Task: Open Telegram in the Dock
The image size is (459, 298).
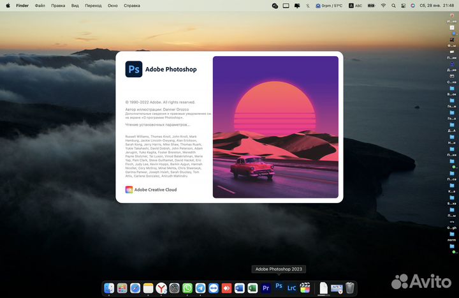Action: pyautogui.click(x=201, y=288)
